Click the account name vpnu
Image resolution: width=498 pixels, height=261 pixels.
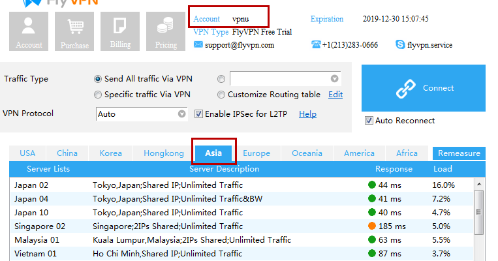tap(240, 19)
